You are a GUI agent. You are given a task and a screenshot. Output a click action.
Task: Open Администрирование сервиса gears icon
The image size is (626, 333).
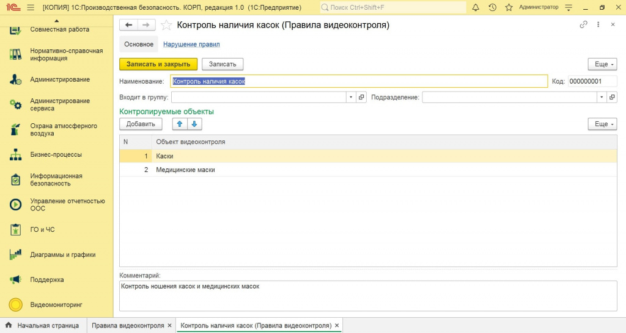point(15,105)
